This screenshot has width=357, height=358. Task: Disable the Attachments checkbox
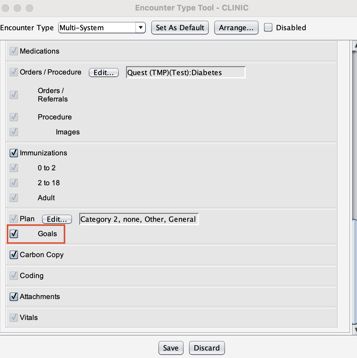coord(14,297)
